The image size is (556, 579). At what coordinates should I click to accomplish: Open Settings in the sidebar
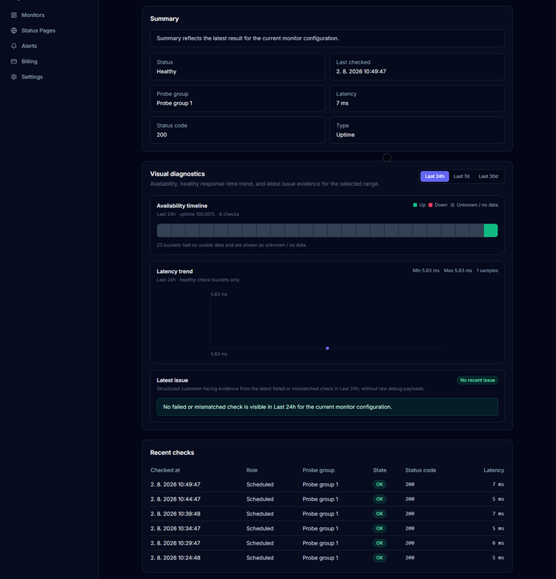32,77
